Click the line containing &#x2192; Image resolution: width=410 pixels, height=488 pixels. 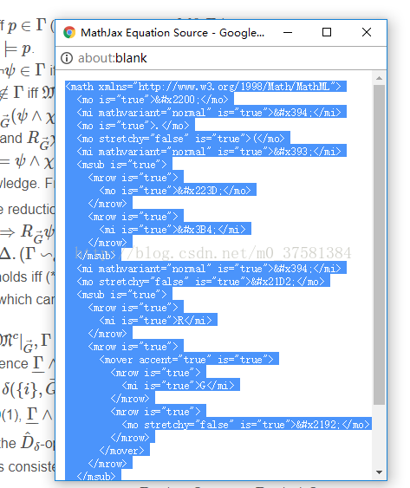pyautogui.click(x=246, y=425)
